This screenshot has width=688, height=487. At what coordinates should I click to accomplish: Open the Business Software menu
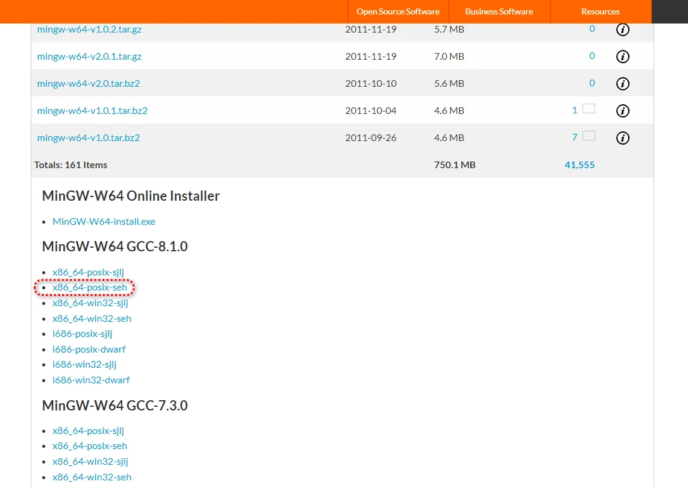(499, 12)
